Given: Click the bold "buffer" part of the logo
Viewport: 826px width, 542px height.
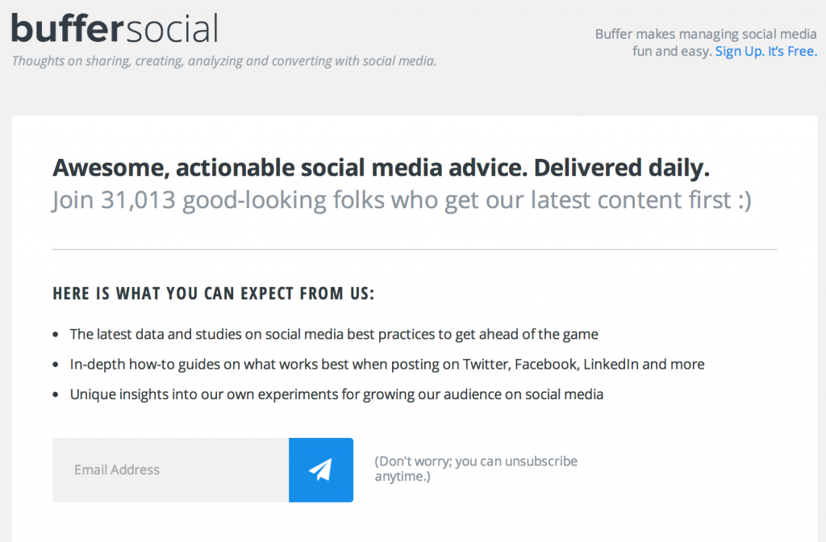Looking at the screenshot, I should pos(68,28).
